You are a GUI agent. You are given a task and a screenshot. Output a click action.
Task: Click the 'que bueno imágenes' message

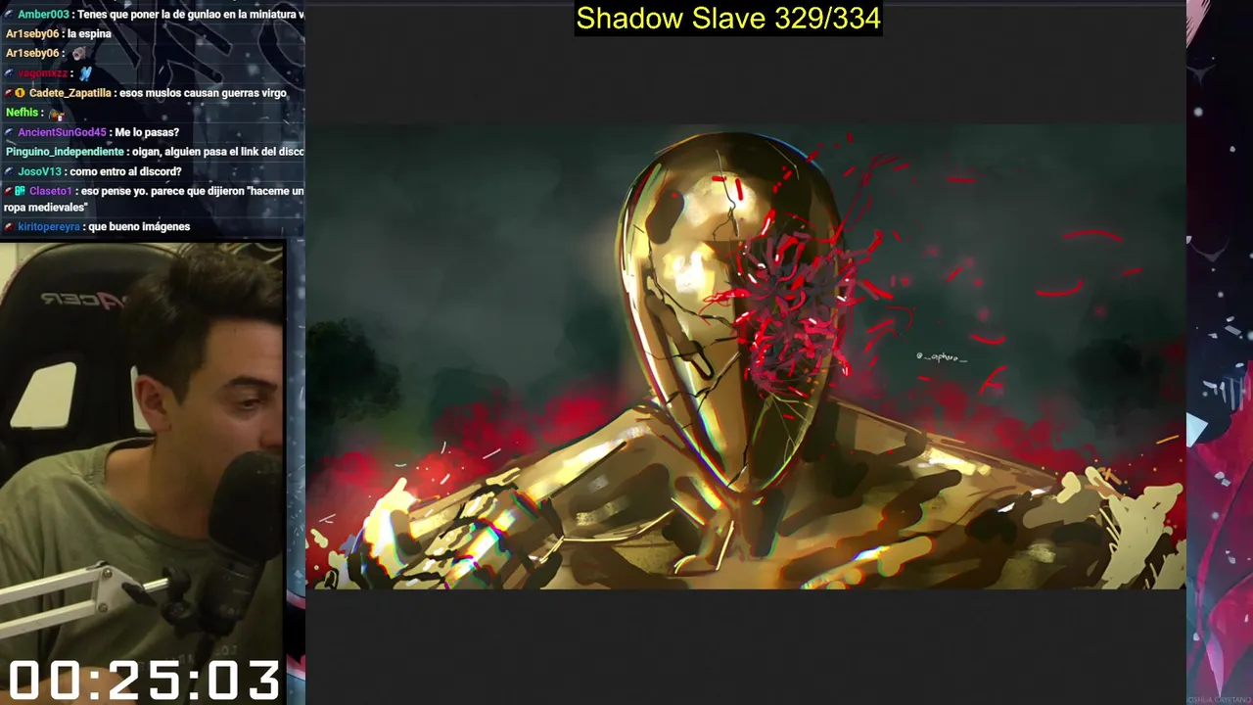point(139,227)
